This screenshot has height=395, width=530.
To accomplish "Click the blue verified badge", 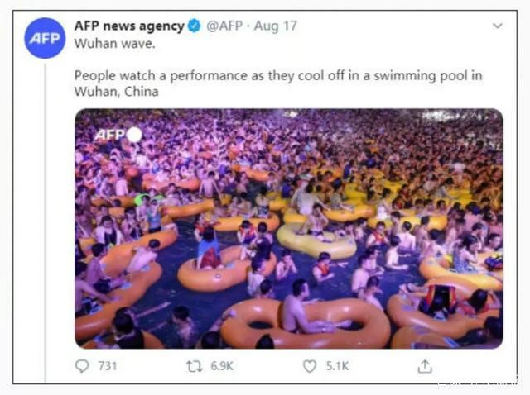I will coord(194,26).
